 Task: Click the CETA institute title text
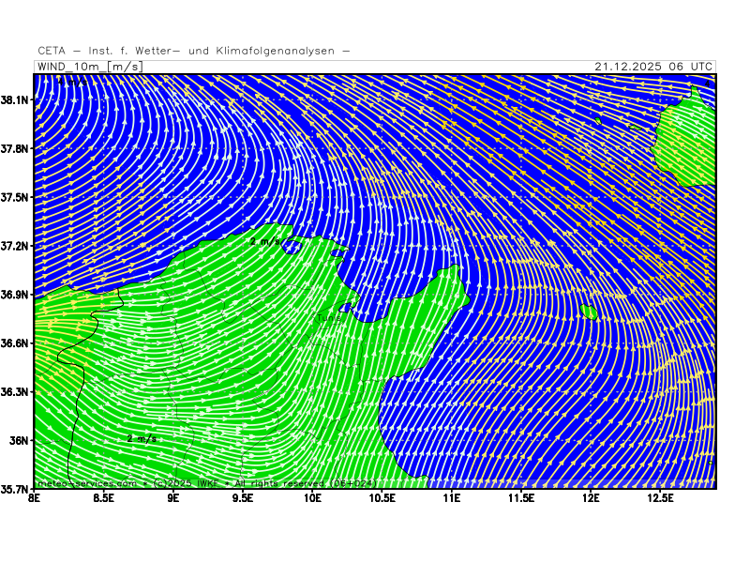[x=194, y=51]
